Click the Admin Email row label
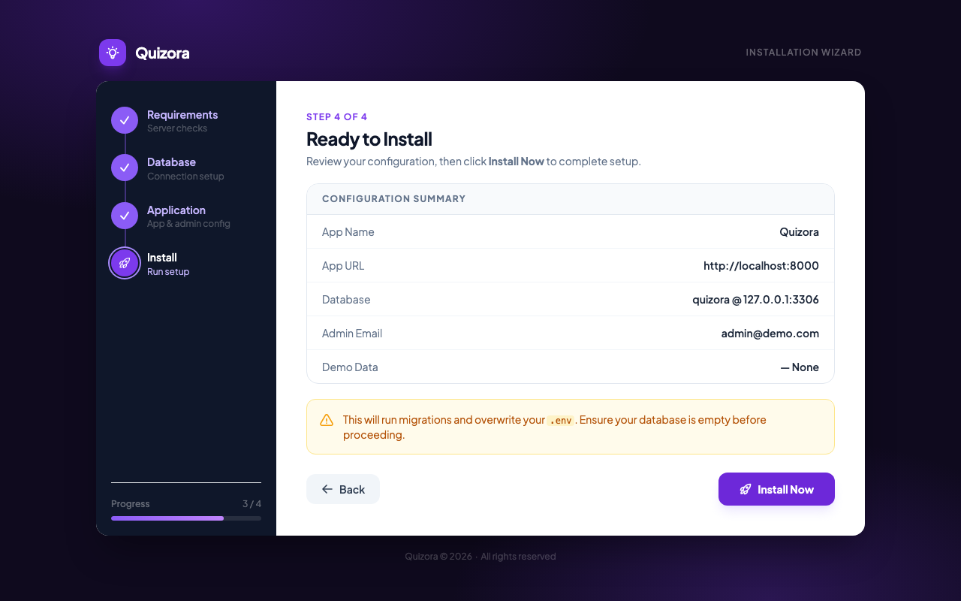The height and width of the screenshot is (601, 961). coord(352,334)
